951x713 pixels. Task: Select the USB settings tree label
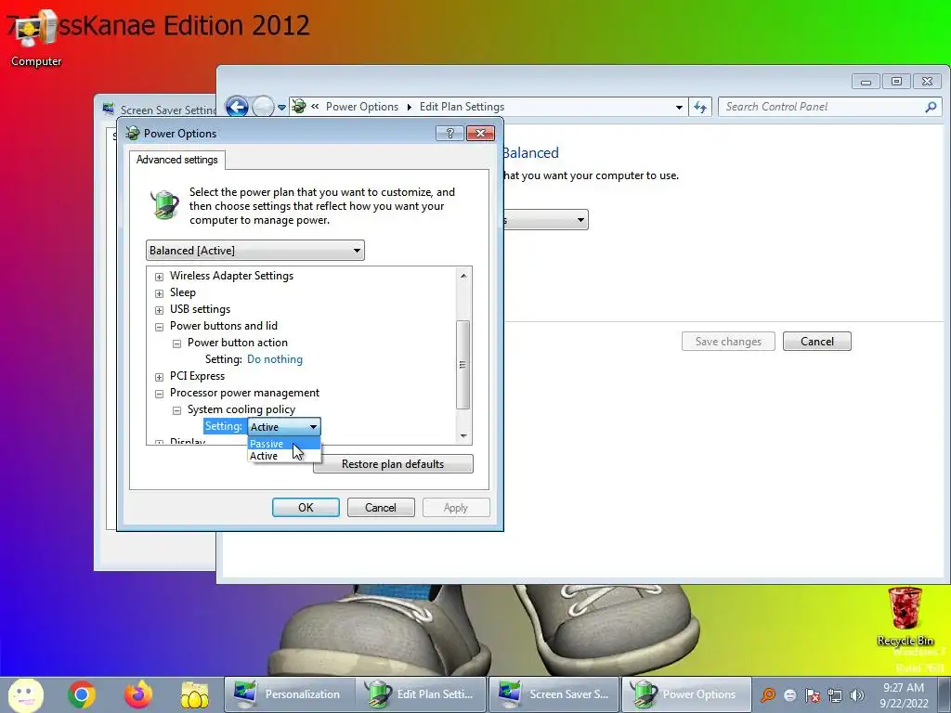click(201, 309)
